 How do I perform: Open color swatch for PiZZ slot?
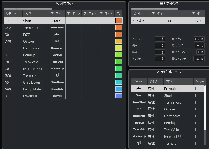coord(119,34)
